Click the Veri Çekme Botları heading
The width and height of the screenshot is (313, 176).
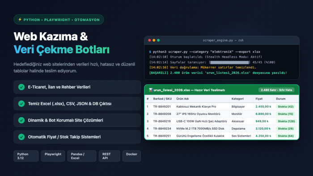click(x=62, y=50)
